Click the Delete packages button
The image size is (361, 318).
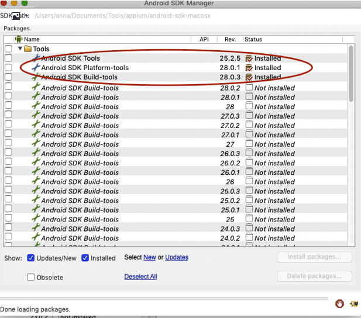pyautogui.click(x=314, y=276)
